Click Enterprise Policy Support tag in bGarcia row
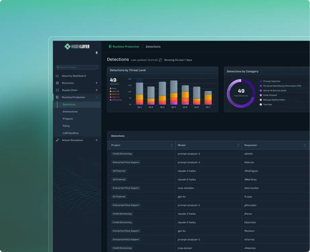Screen dimensions: 310x252 [x=126, y=162]
